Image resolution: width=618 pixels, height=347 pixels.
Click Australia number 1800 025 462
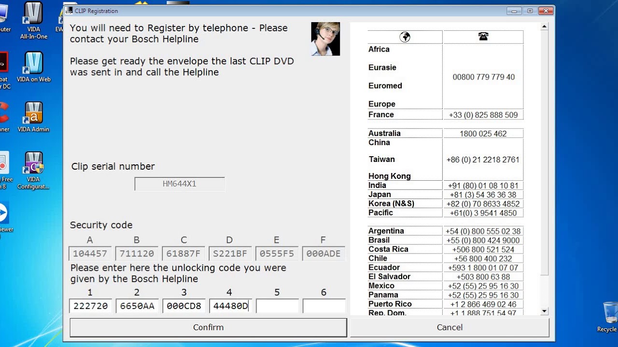(483, 134)
